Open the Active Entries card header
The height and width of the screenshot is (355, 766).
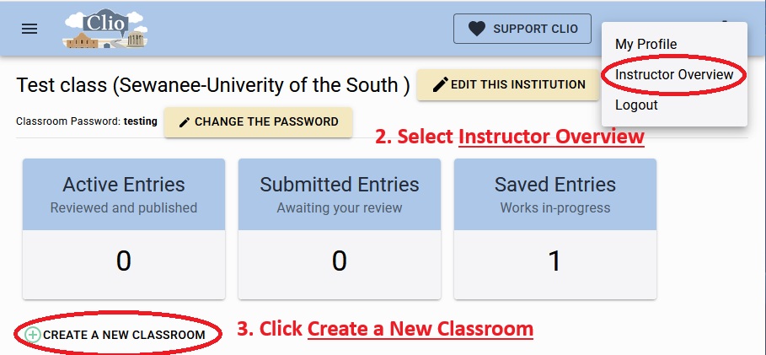[x=124, y=194]
